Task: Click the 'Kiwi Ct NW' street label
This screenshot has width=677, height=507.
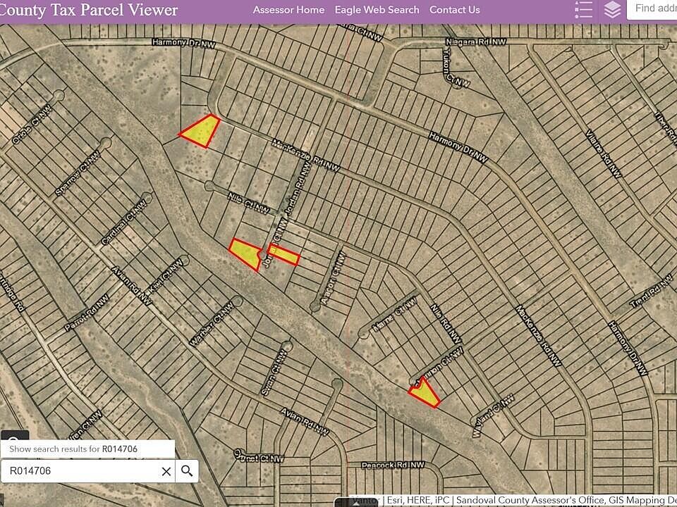Action: [166, 276]
